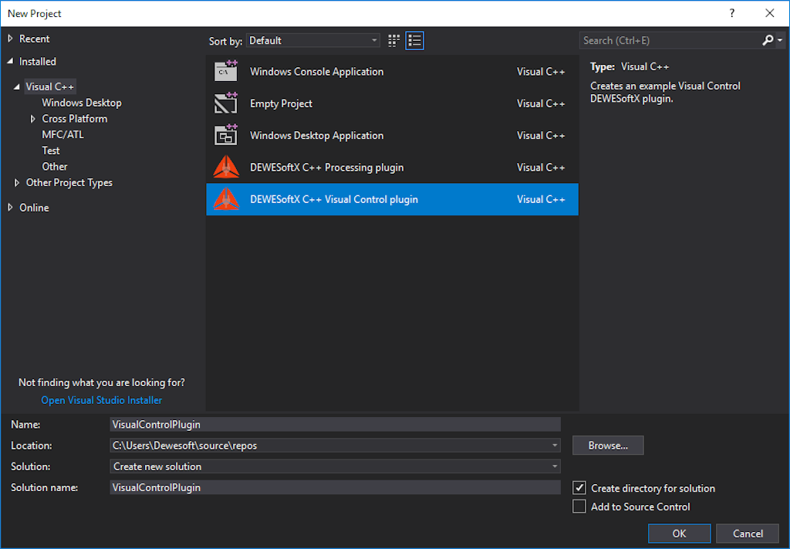Viewport: 790px width, 549px height.
Task: Click the Recent section label
Action: point(34,39)
